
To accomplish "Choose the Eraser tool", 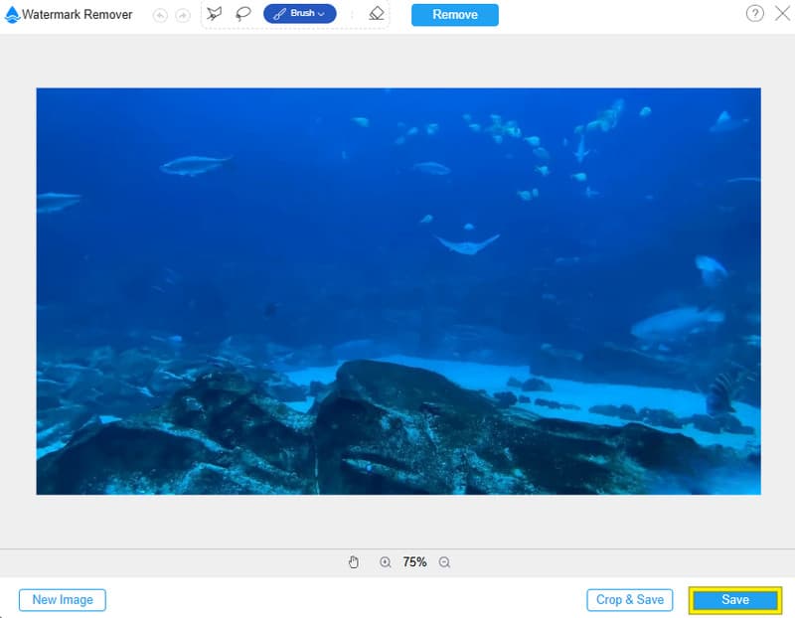I will coord(376,14).
